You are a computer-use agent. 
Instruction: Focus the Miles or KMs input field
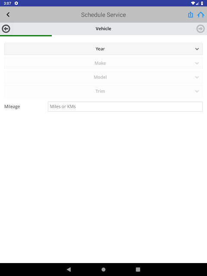[125, 107]
